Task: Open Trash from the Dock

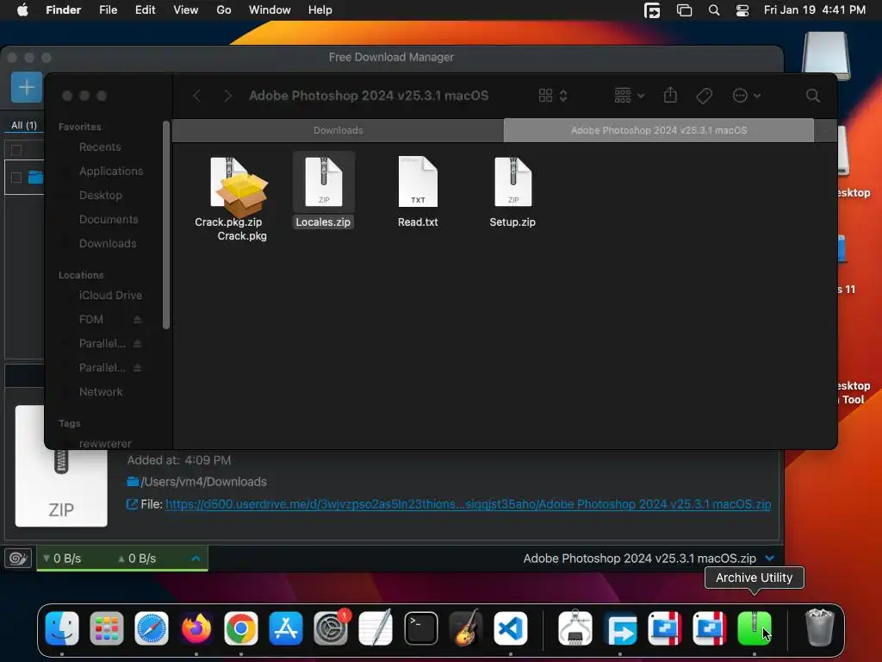Action: coord(820,628)
